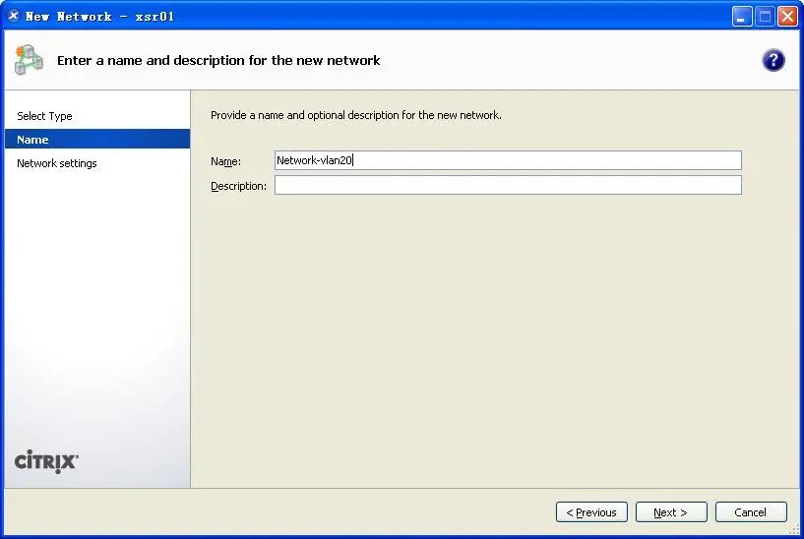
Task: Cancel the new network wizard
Action: pyautogui.click(x=750, y=512)
